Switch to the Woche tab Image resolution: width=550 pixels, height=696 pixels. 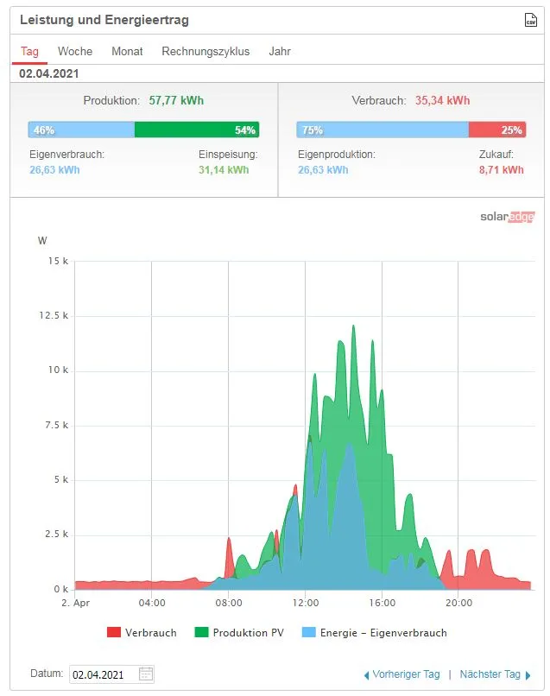(x=75, y=52)
